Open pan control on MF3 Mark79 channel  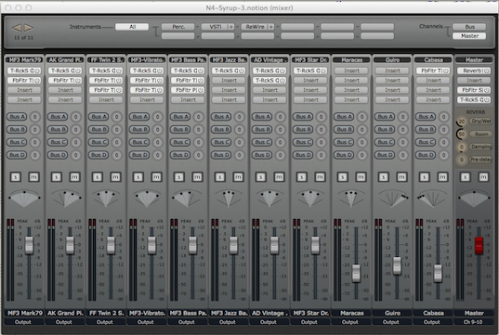click(x=24, y=199)
